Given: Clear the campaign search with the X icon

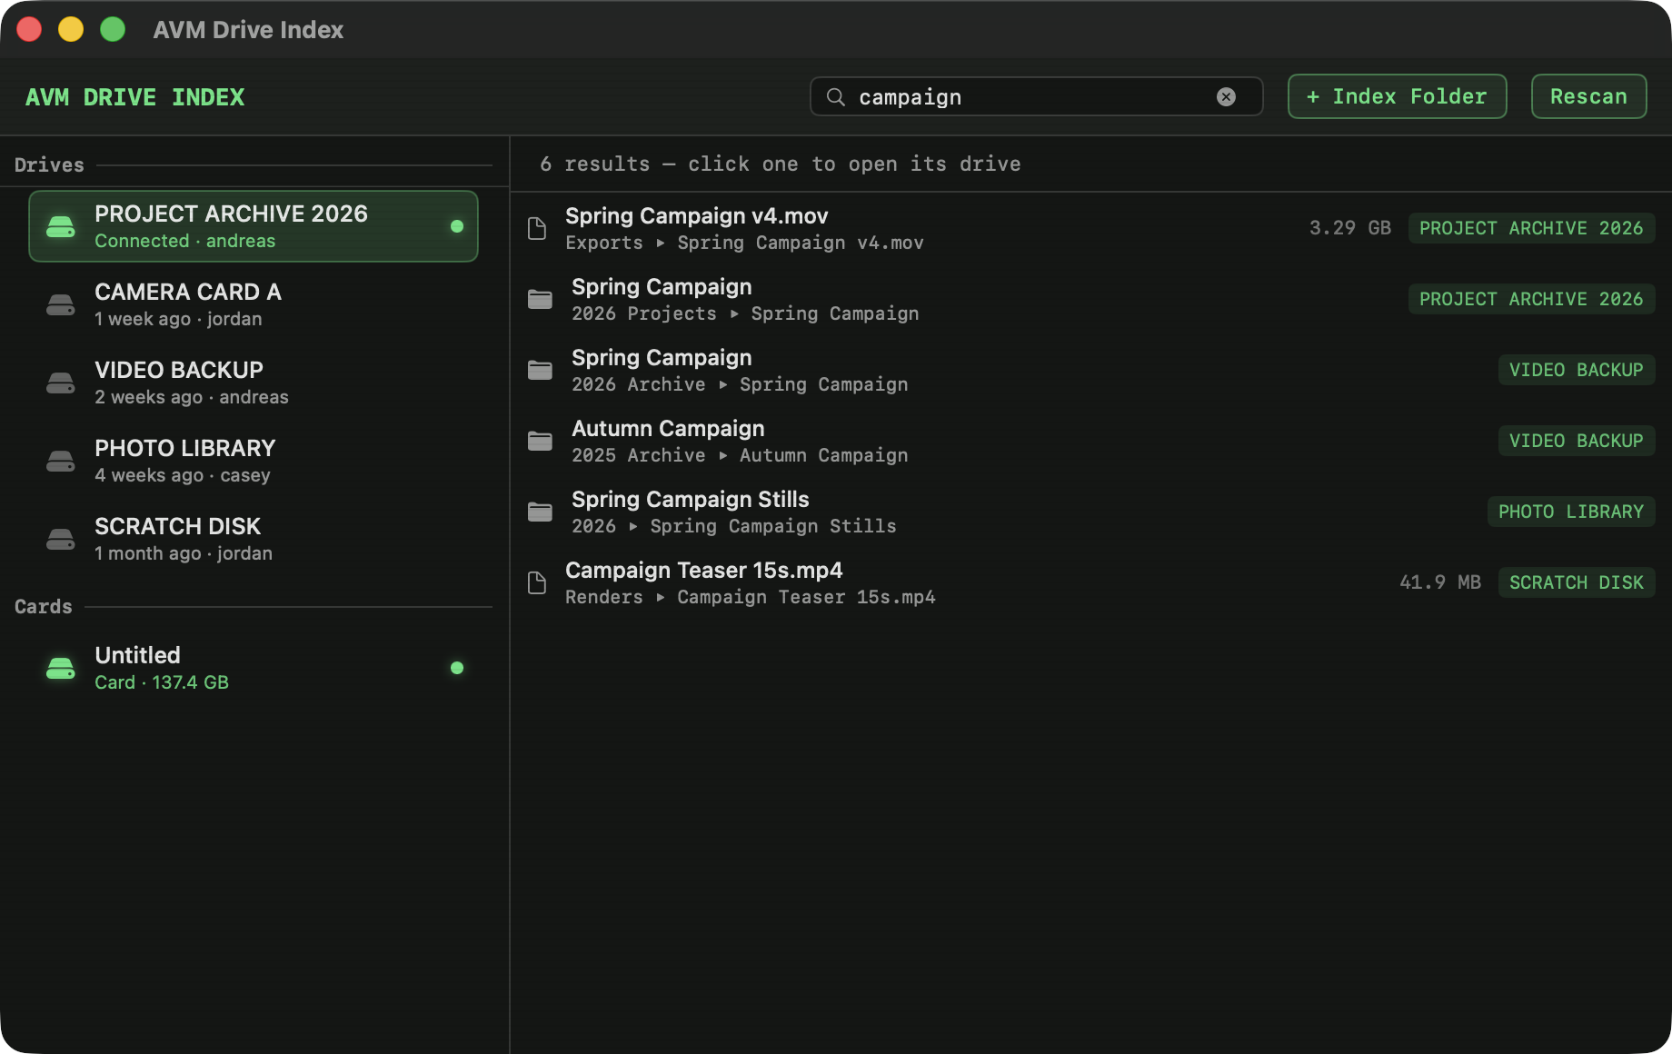Looking at the screenshot, I should (1226, 96).
